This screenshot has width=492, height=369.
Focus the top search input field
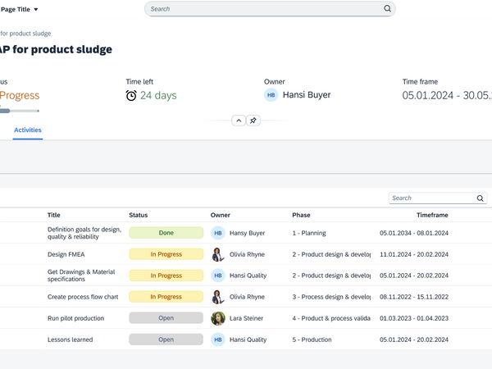pyautogui.click(x=262, y=9)
